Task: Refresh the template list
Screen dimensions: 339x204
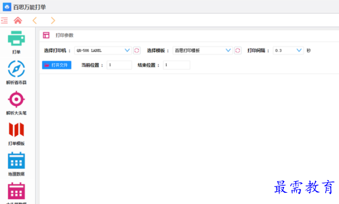Action: click(237, 51)
